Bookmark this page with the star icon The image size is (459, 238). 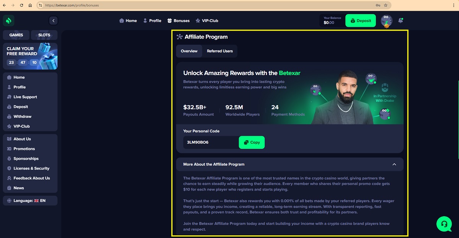click(x=386, y=5)
